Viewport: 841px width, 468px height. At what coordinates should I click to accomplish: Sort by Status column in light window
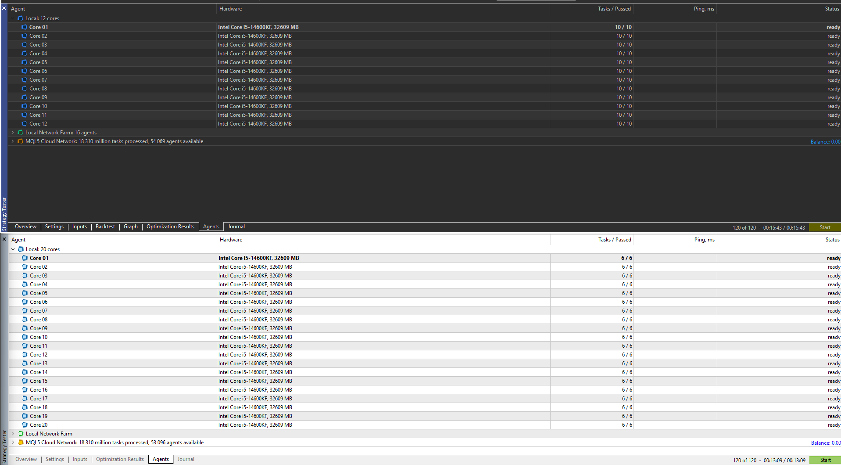(779, 240)
